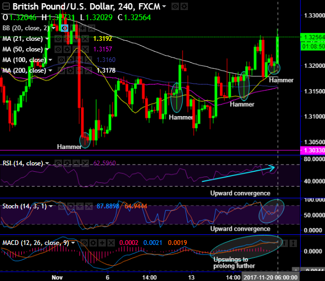This screenshot has width=325, height=281.
Task: Click plus icon on MA (200, close) row
Action: (79, 71)
